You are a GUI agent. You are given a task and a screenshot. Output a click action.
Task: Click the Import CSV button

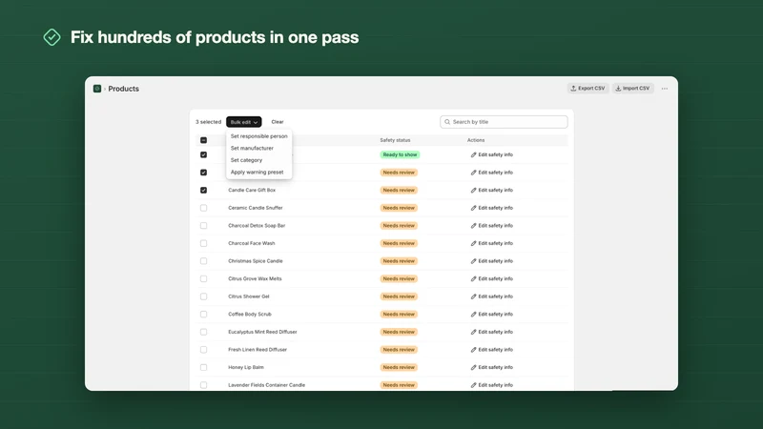pyautogui.click(x=632, y=89)
